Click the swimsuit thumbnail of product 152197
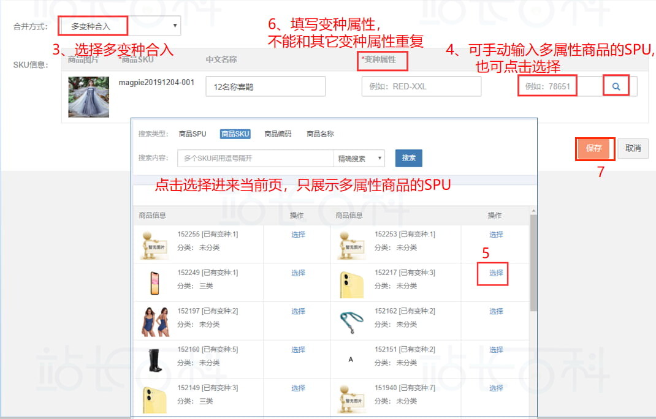The height and width of the screenshot is (419, 656). point(156,322)
